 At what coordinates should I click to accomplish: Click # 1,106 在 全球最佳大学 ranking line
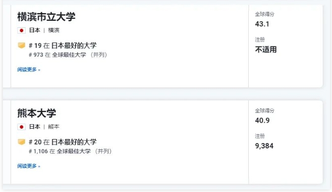pyautogui.click(x=70, y=151)
